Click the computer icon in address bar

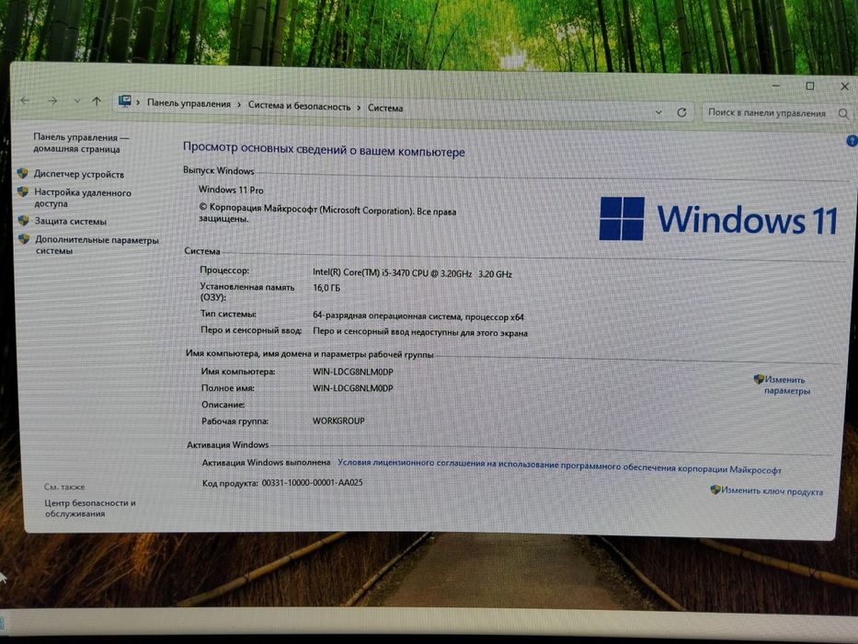click(125, 102)
